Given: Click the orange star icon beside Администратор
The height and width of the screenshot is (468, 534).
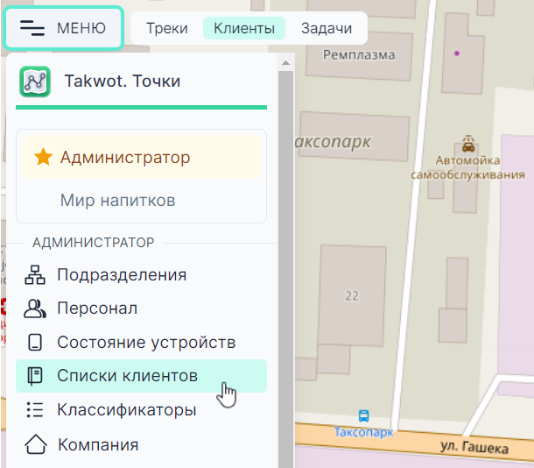Looking at the screenshot, I should coord(43,157).
